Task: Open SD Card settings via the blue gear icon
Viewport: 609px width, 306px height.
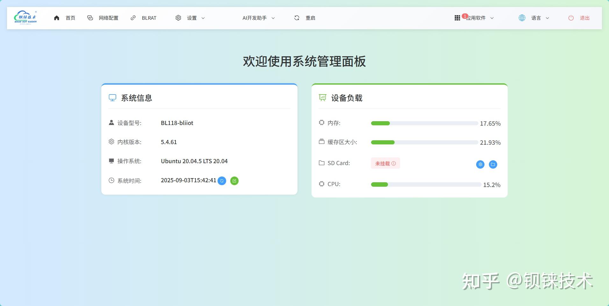Action: coord(480,164)
